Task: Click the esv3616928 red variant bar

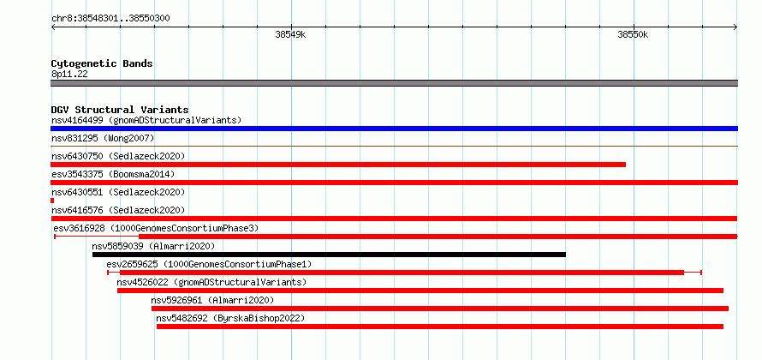Action: 396,237
